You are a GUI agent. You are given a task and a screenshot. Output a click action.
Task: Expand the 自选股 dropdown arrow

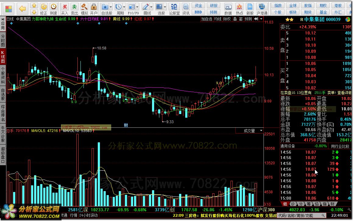[111, 7]
